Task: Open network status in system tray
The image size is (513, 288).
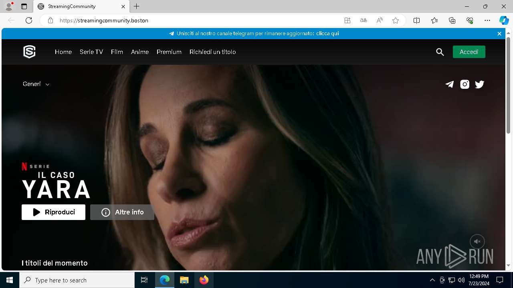Action: (452, 280)
